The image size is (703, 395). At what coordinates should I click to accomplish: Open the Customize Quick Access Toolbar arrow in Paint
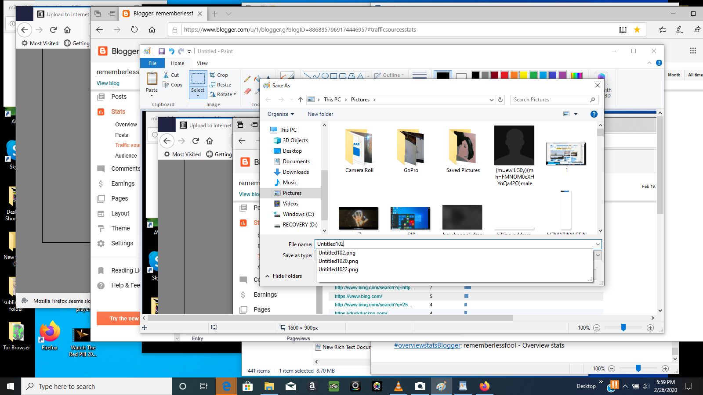coord(189,52)
